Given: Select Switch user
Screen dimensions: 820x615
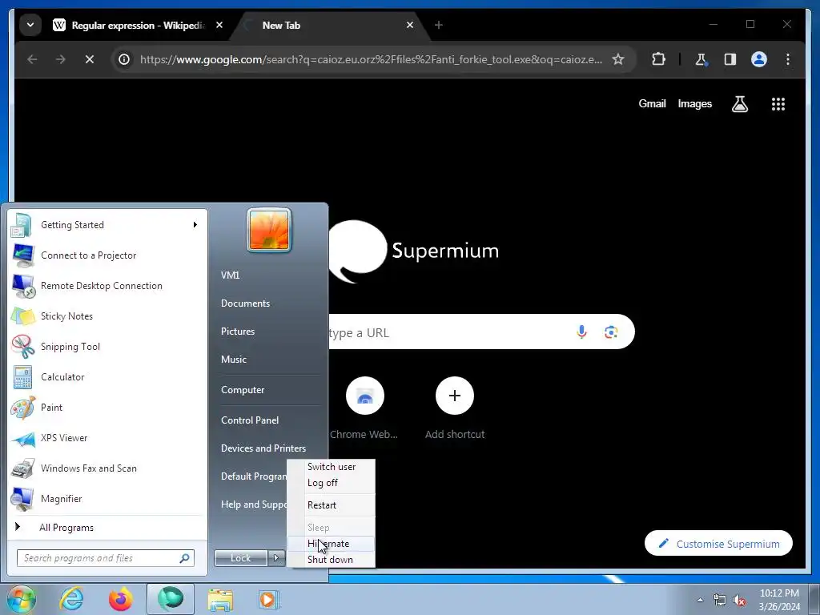Looking at the screenshot, I should 332,467.
